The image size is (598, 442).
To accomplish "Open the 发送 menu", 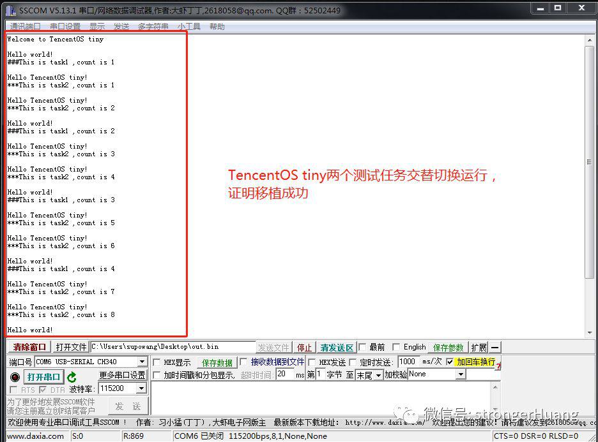I will click(x=121, y=26).
